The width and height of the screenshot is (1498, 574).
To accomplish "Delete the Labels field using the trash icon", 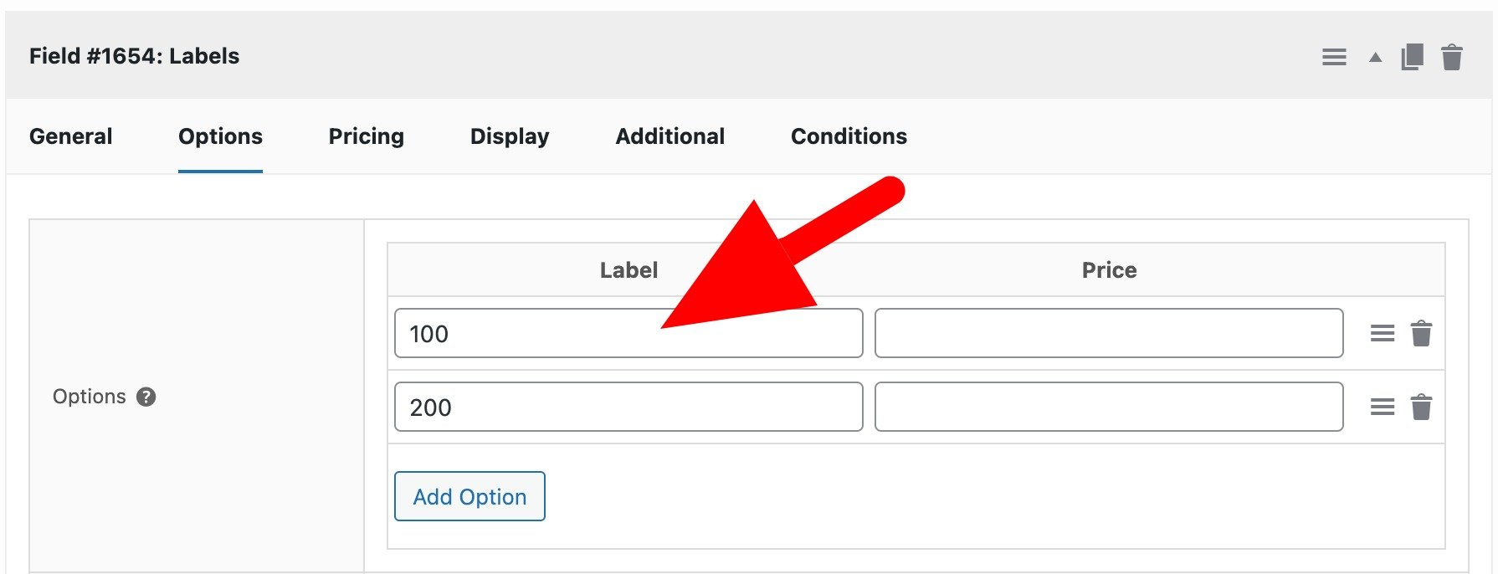I will coord(1452,56).
